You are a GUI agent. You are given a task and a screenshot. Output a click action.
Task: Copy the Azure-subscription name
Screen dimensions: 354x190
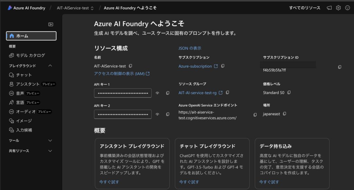pos(223,66)
